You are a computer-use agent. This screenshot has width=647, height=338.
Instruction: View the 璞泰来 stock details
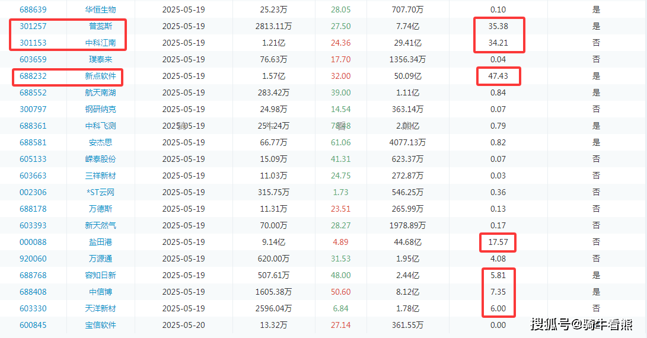100,59
